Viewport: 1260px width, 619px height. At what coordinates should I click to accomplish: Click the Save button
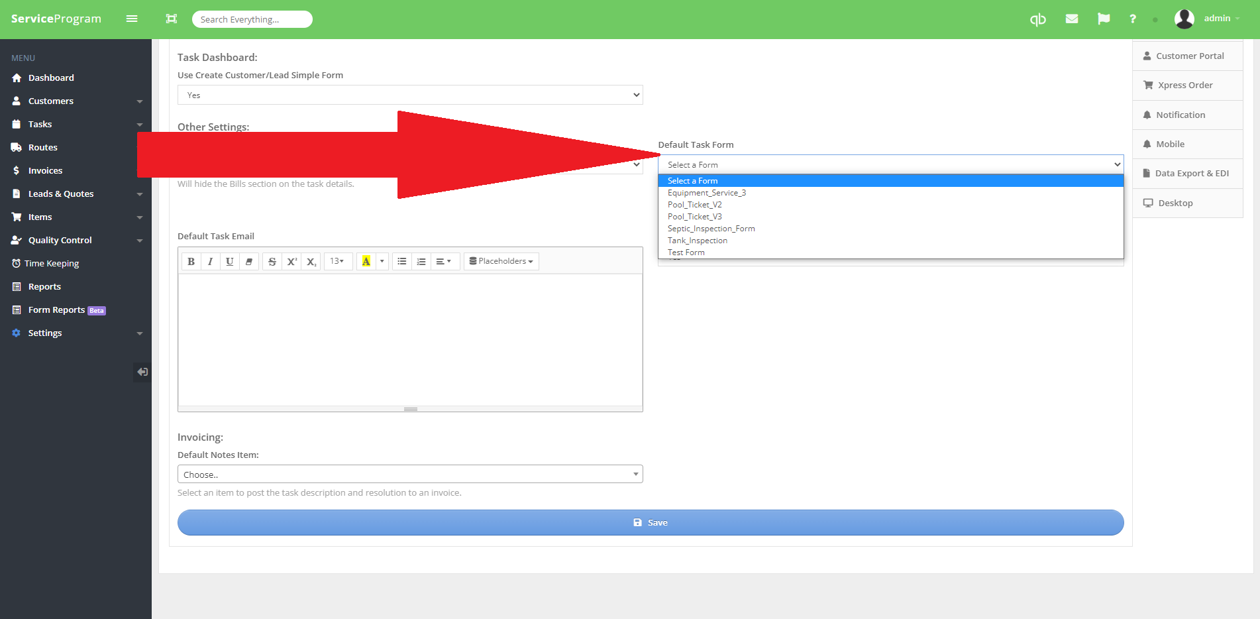[x=650, y=522]
